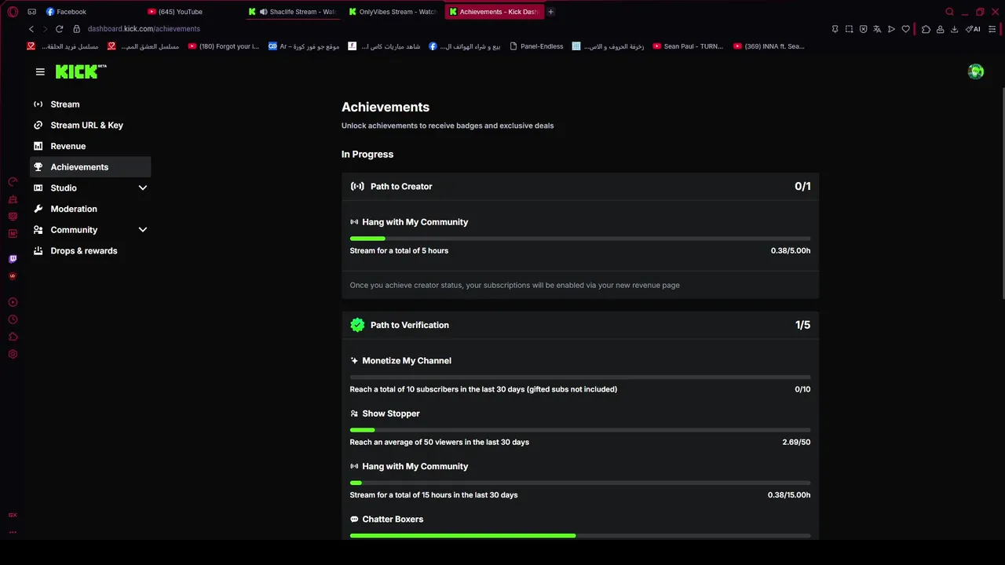Click the Kick logo
The height and width of the screenshot is (565, 1005).
[x=77, y=71]
